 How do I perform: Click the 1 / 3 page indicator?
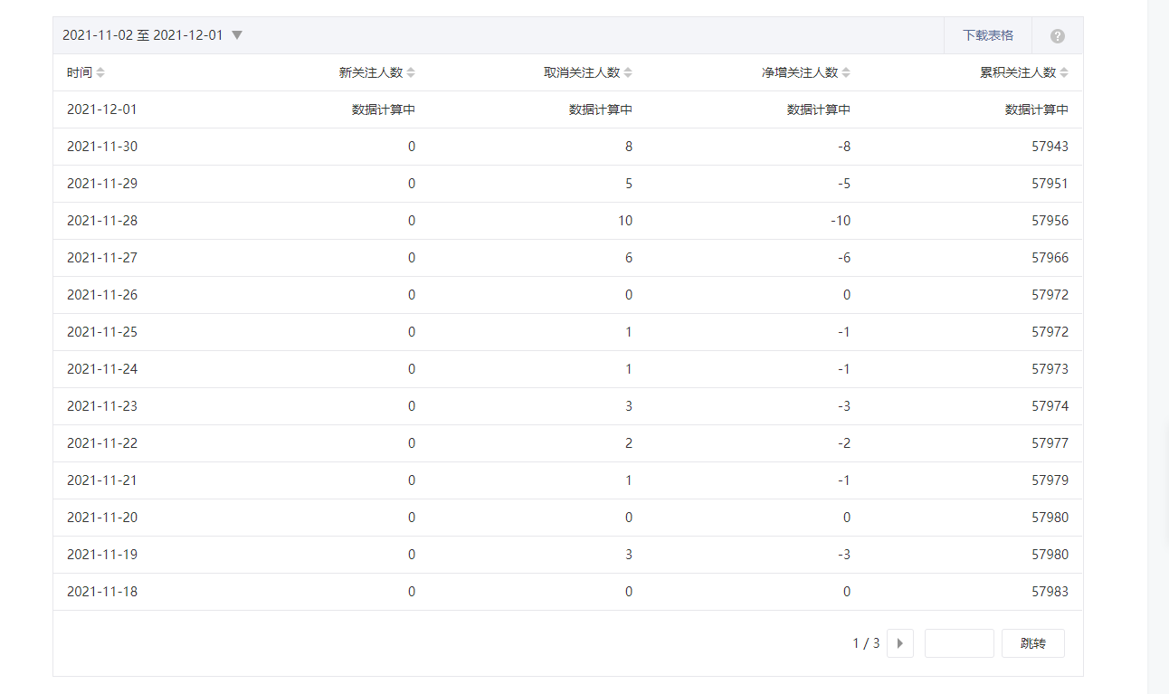point(866,643)
